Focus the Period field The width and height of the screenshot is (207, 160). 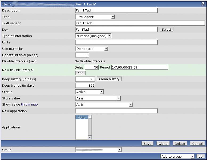tap(140, 67)
